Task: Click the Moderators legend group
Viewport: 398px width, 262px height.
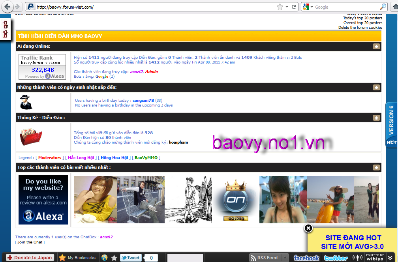Action: pos(50,158)
